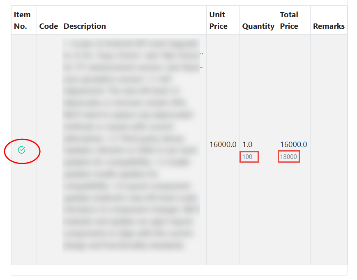This screenshot has height=280, width=357.
Task: Click the Description column header
Action: point(85,26)
